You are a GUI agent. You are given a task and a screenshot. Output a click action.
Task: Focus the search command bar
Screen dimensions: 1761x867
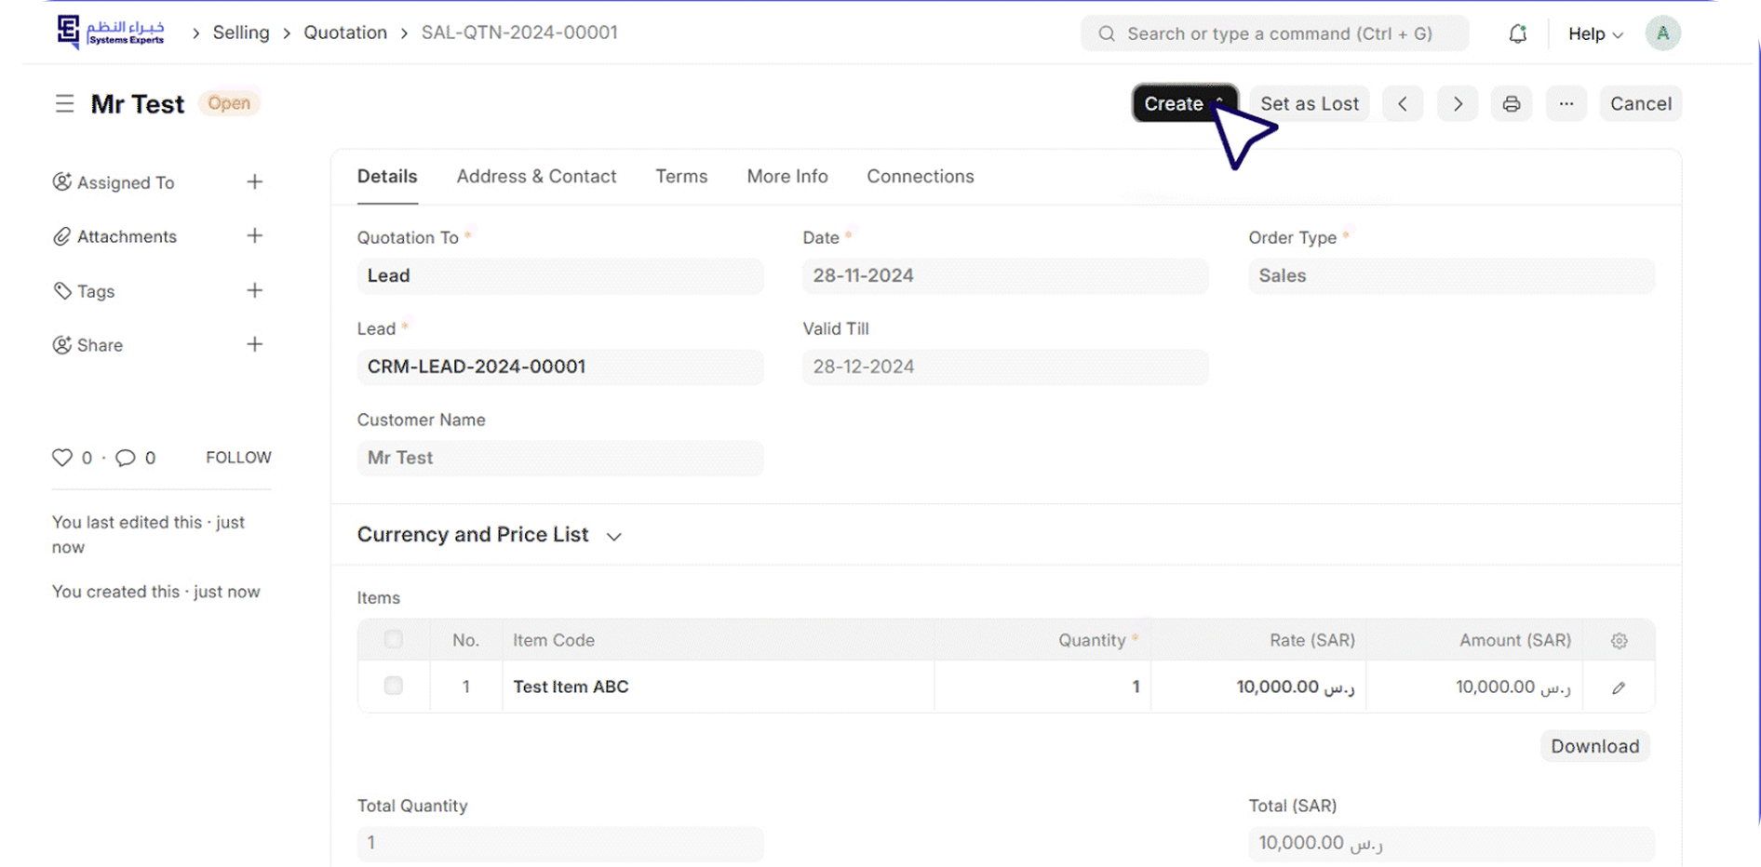[x=1275, y=34]
